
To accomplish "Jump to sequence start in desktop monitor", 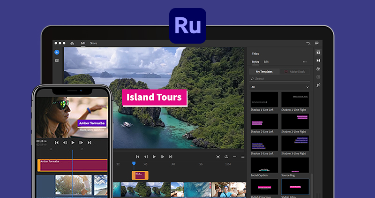I will point(137,157).
